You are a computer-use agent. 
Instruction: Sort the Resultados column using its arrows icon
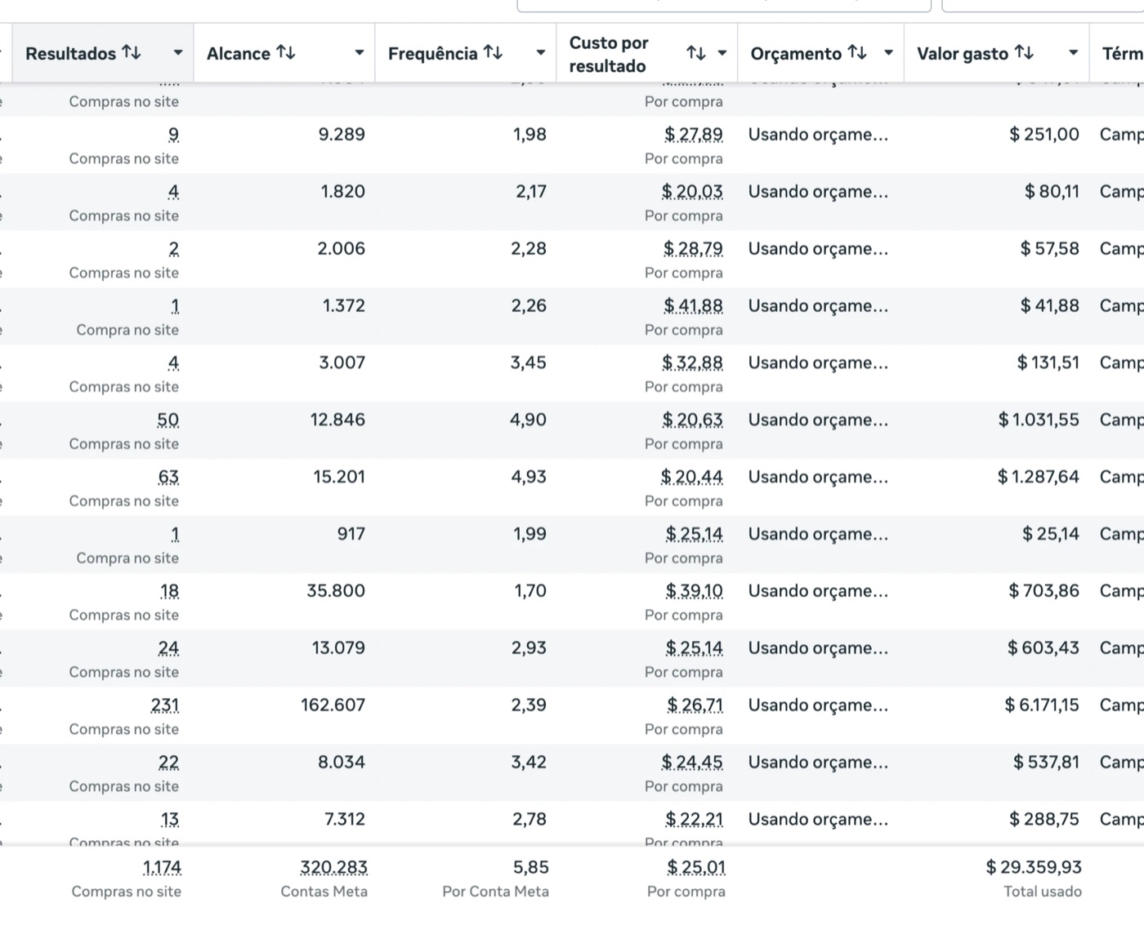coord(132,53)
